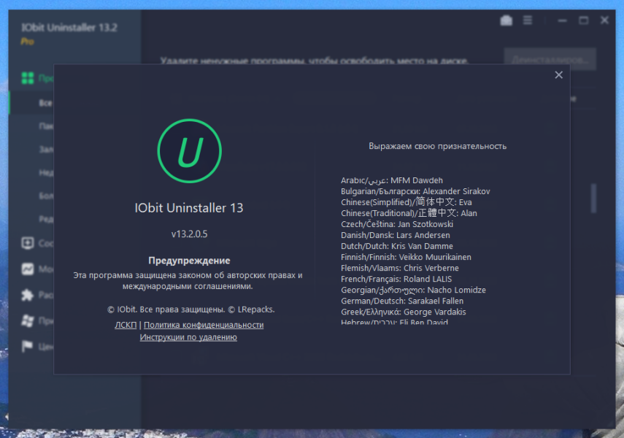Click the main window scrollbar thumb
The image size is (624, 438).
[x=593, y=199]
